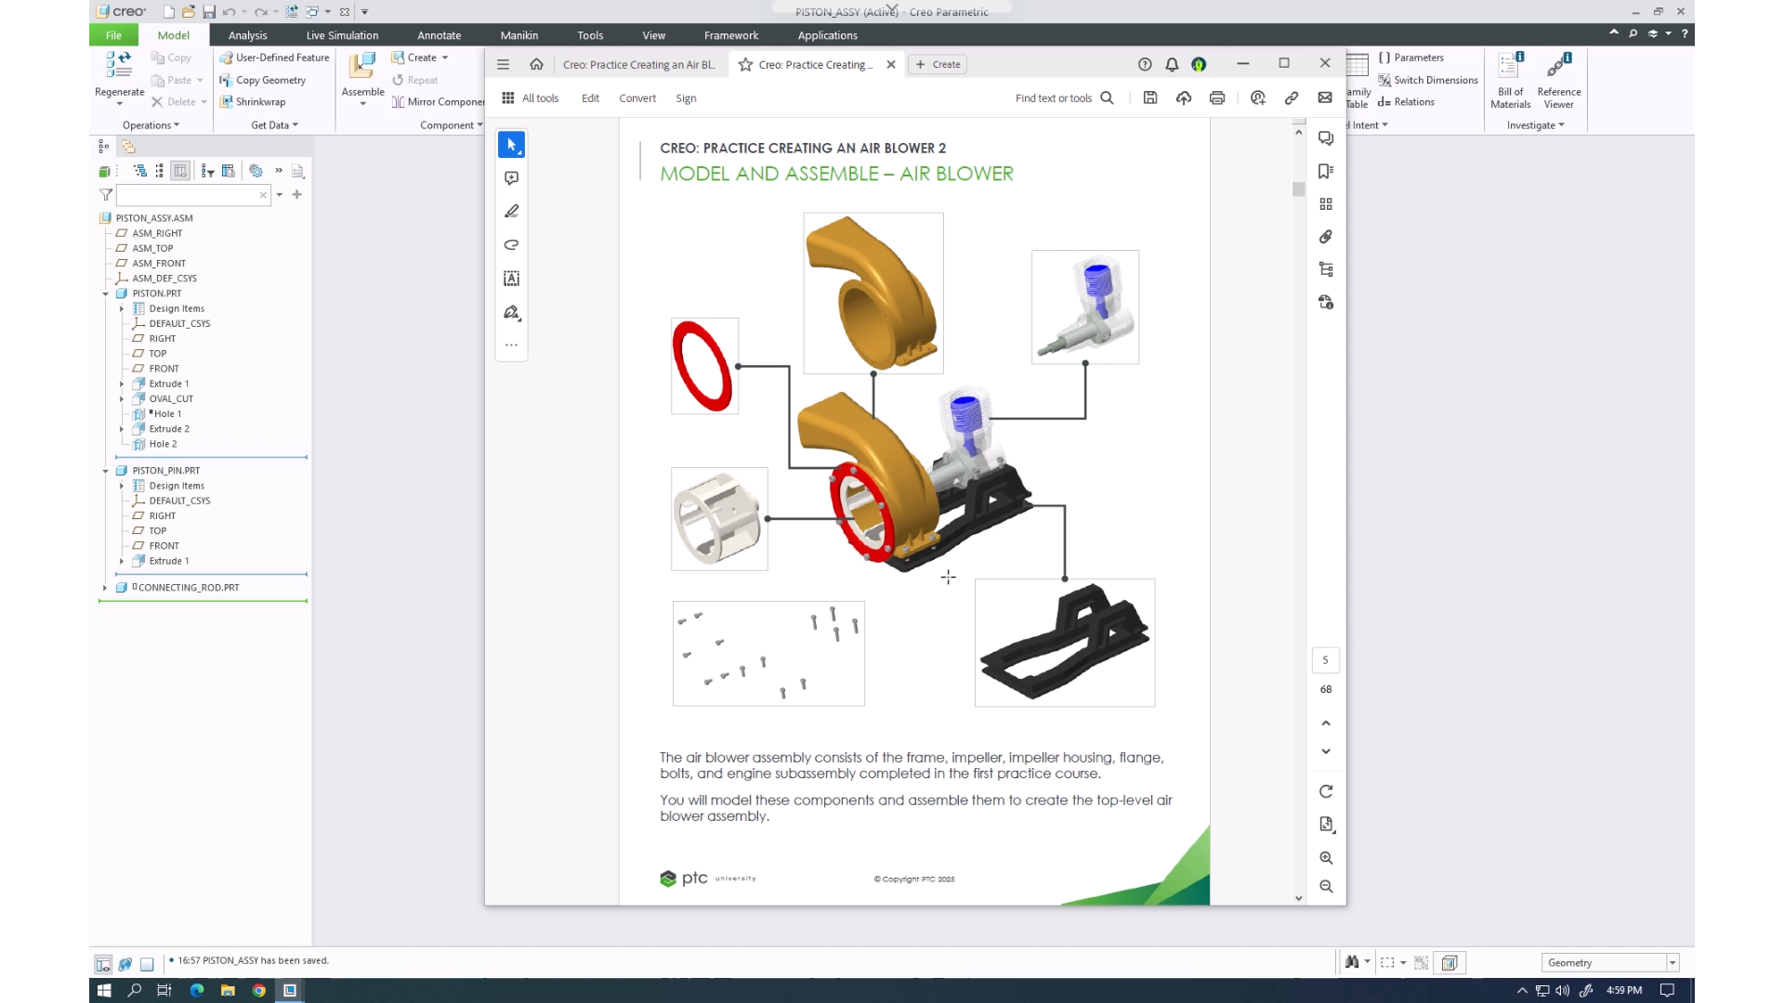Click the Assemble component icon
1784x1003 pixels.
pyautogui.click(x=362, y=66)
